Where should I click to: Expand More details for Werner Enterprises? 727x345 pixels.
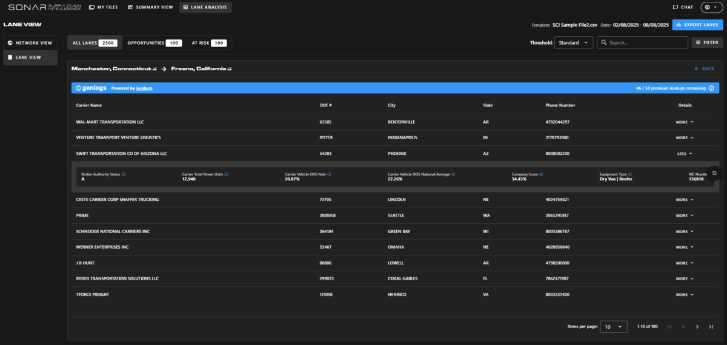685,247
